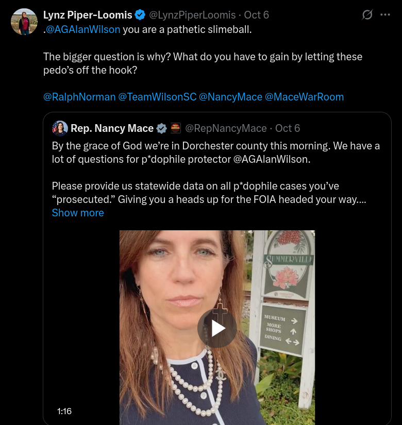Screen dimensions: 402x425
Task: Click the affiliation badge beside Nancy Mace
Action: click(176, 128)
